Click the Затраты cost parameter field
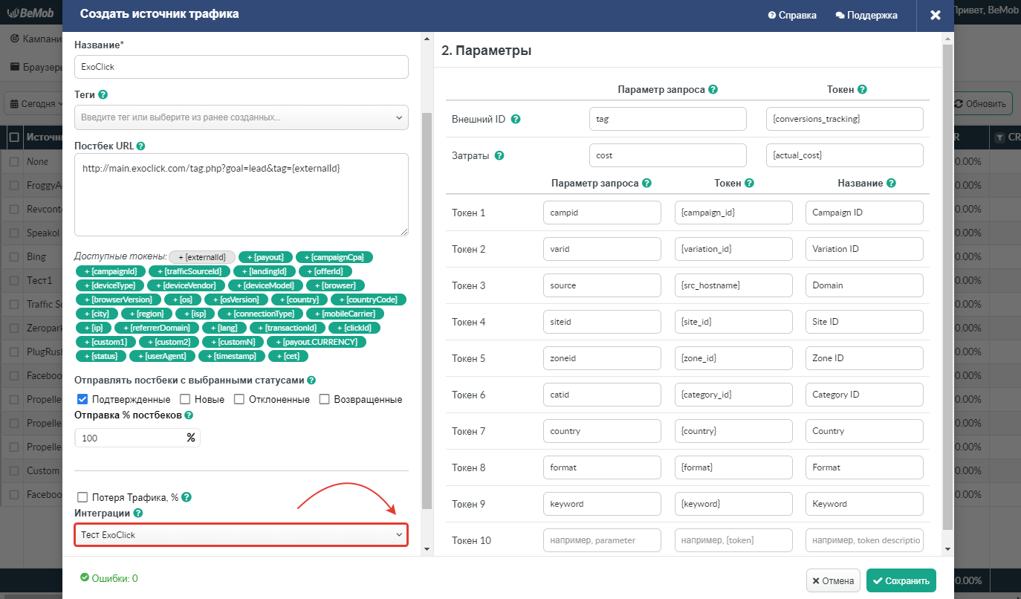Image resolution: width=1021 pixels, height=599 pixels. click(667, 155)
